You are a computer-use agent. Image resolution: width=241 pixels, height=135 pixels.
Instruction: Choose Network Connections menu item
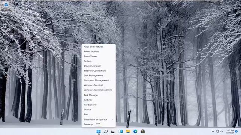99,71
